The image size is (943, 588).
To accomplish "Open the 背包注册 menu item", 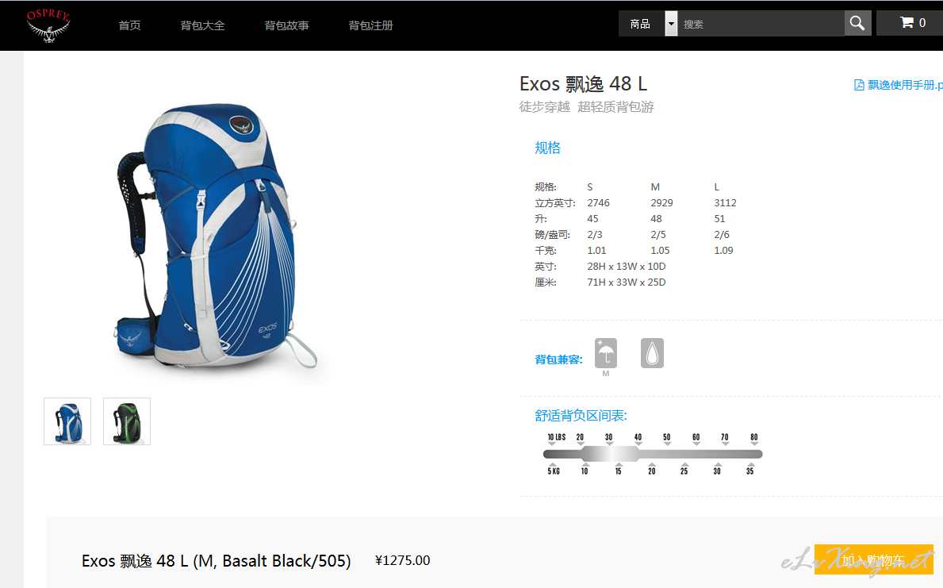I will (x=370, y=25).
